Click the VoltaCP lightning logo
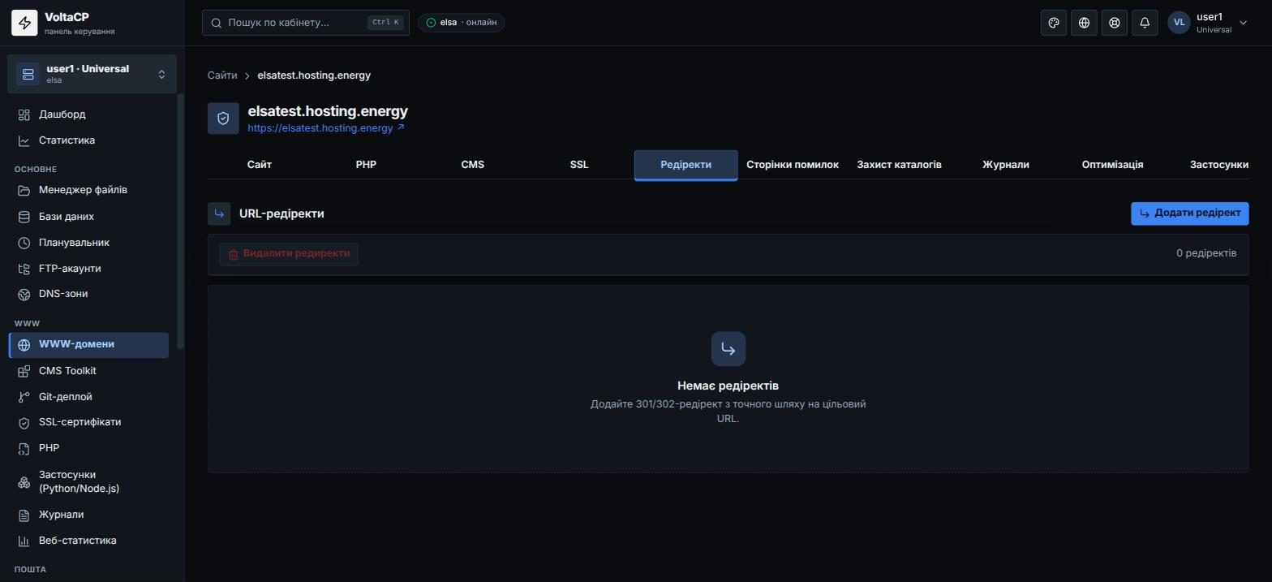Viewport: 1272px width, 582px height. [24, 23]
